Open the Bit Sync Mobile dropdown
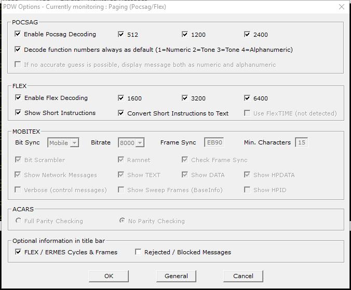351x290 pixels. coord(63,142)
